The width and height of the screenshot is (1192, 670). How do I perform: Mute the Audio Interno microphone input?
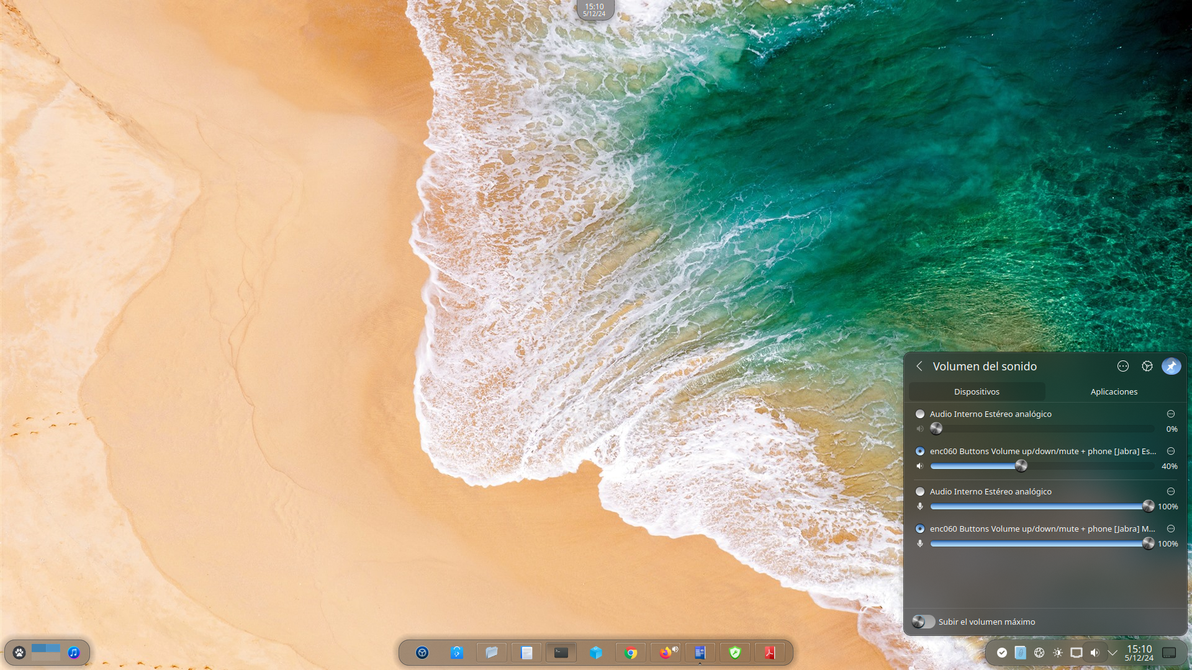(920, 506)
